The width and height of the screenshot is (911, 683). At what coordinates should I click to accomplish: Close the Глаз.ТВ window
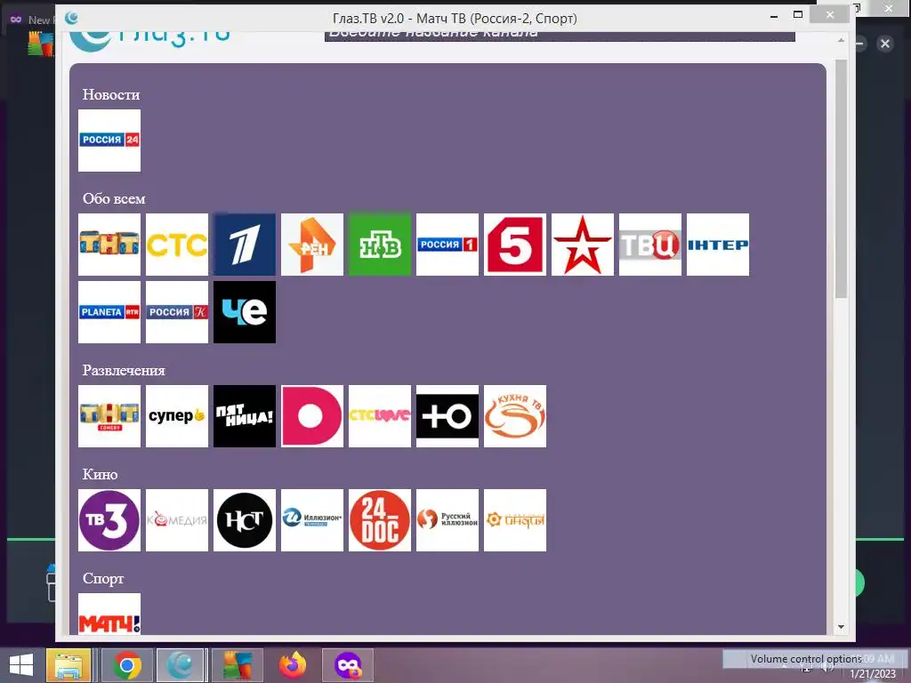pyautogui.click(x=830, y=15)
